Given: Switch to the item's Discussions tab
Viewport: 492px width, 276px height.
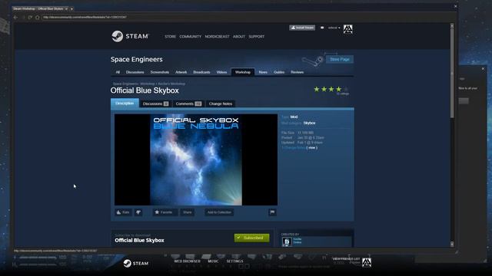Looking at the screenshot, I should (x=155, y=104).
